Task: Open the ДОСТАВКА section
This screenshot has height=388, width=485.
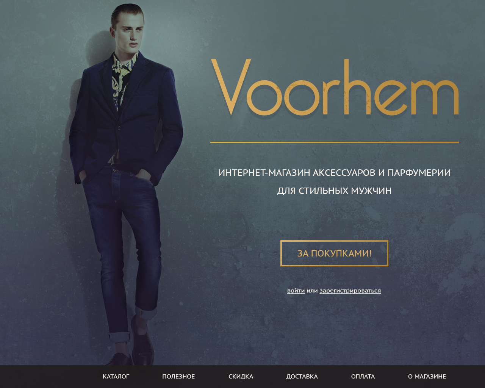Action: tap(302, 376)
